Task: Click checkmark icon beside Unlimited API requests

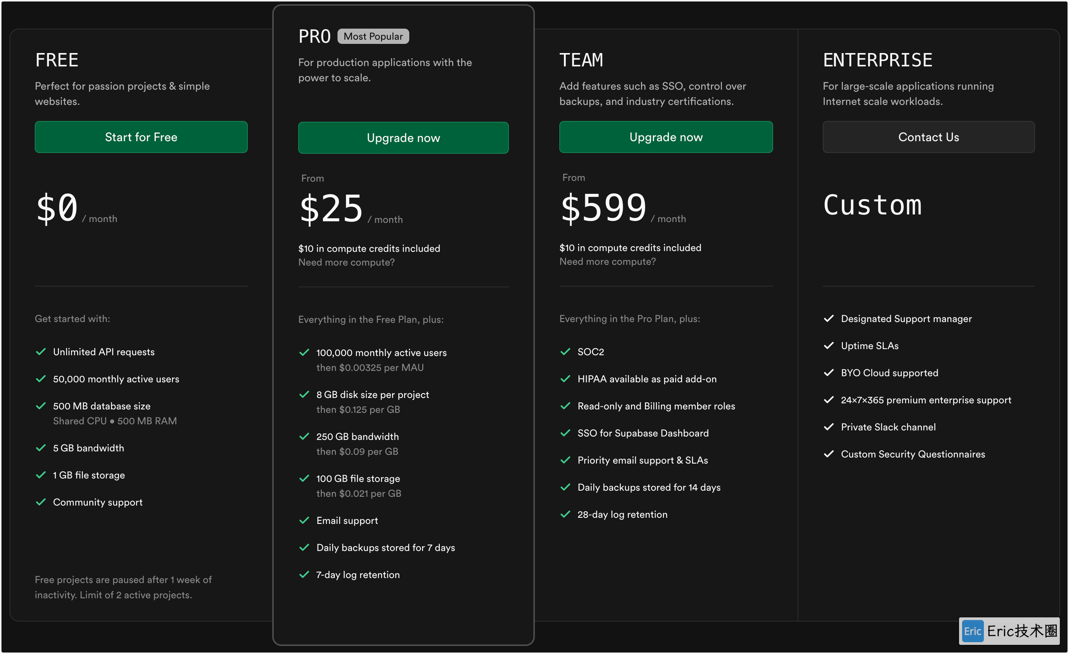Action: tap(41, 352)
